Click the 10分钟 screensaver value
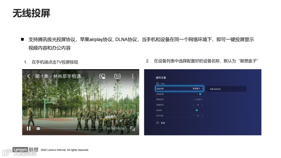 (198, 99)
